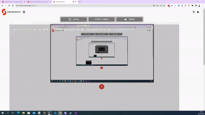Select SCREEN recording mode
205x115 pixels.
click(x=74, y=19)
